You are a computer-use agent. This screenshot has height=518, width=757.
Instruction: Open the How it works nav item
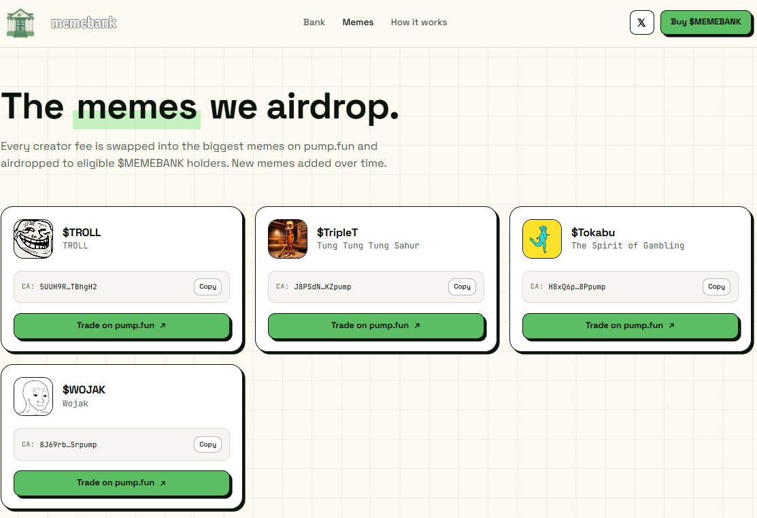tap(418, 22)
